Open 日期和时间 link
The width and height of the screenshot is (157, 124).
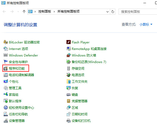[x=80, y=114]
